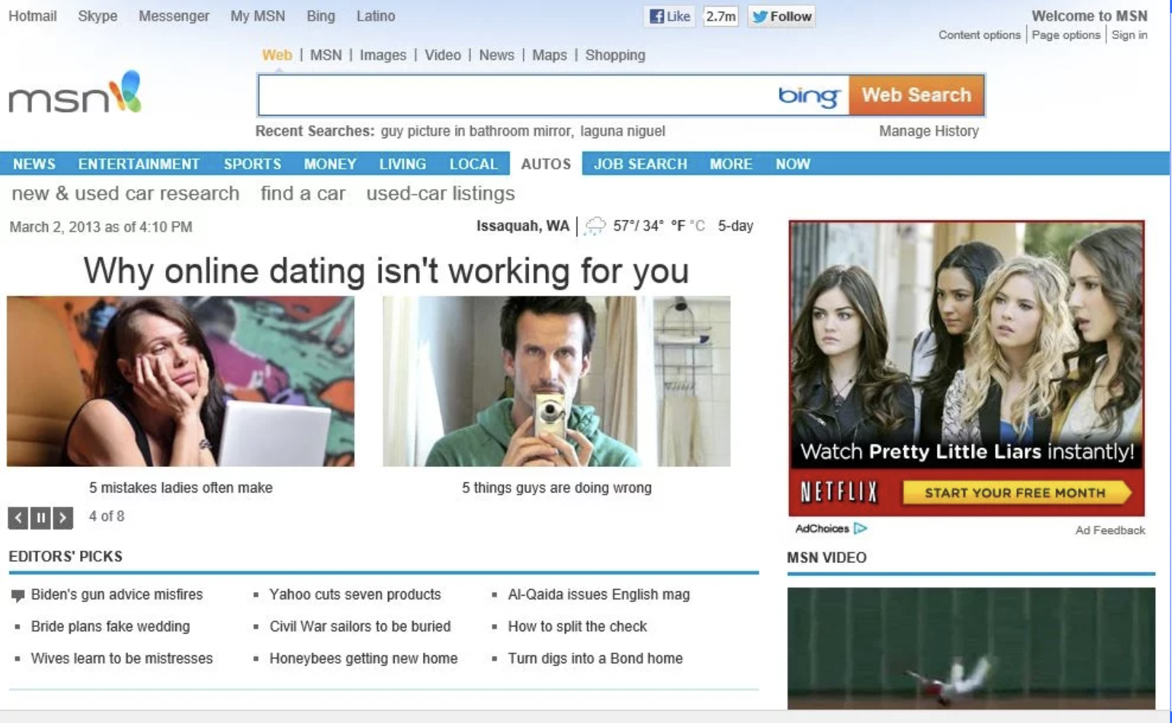Open the NEWS navigation tab
Image resolution: width=1172 pixels, height=723 pixels.
click(34, 164)
